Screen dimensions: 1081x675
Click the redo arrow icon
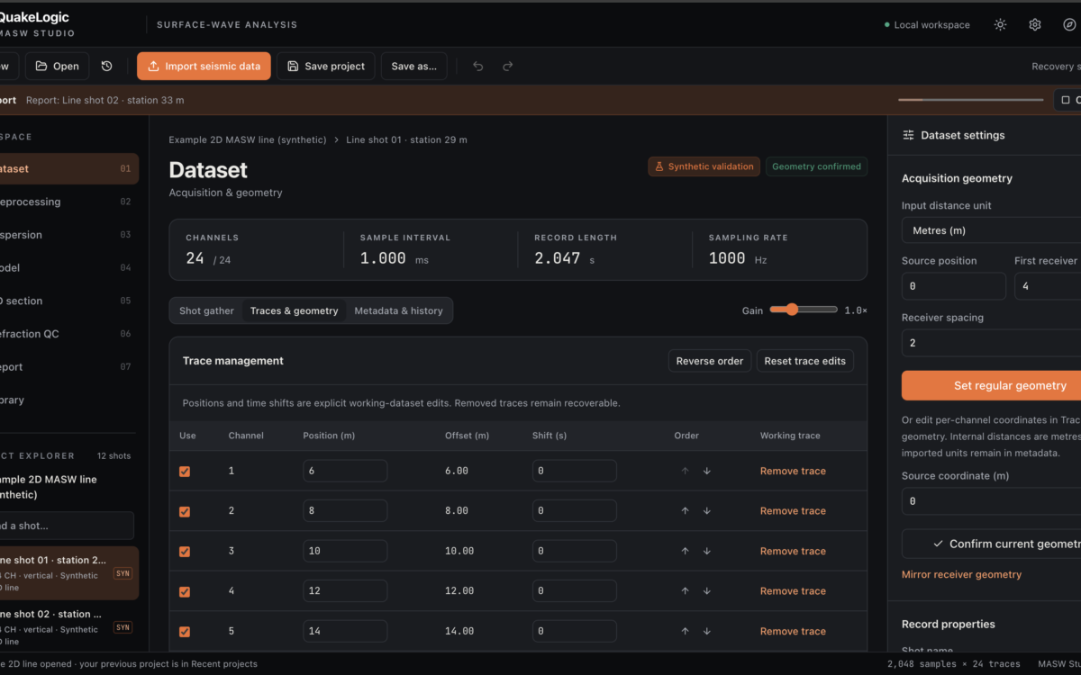508,66
